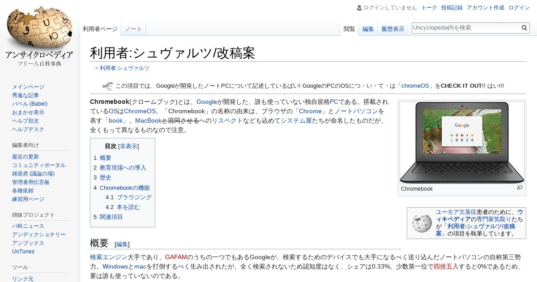Open the Windows link in 概要 section

point(115,266)
